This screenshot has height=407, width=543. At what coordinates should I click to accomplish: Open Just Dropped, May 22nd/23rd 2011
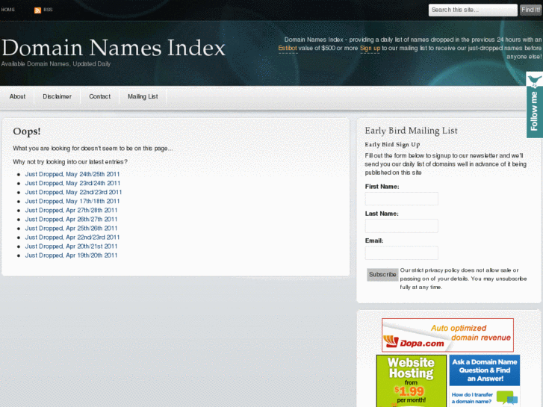(x=73, y=192)
